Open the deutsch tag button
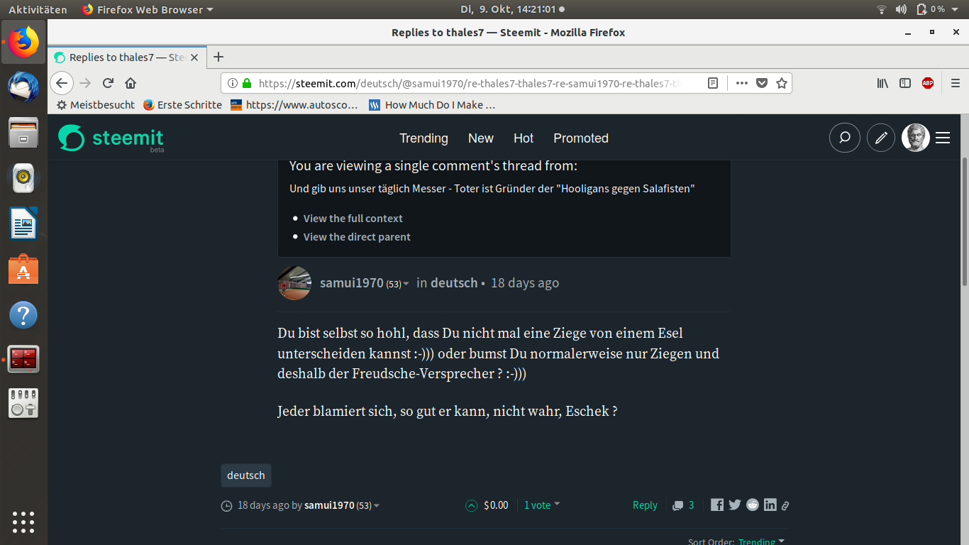This screenshot has height=545, width=969. coord(246,475)
